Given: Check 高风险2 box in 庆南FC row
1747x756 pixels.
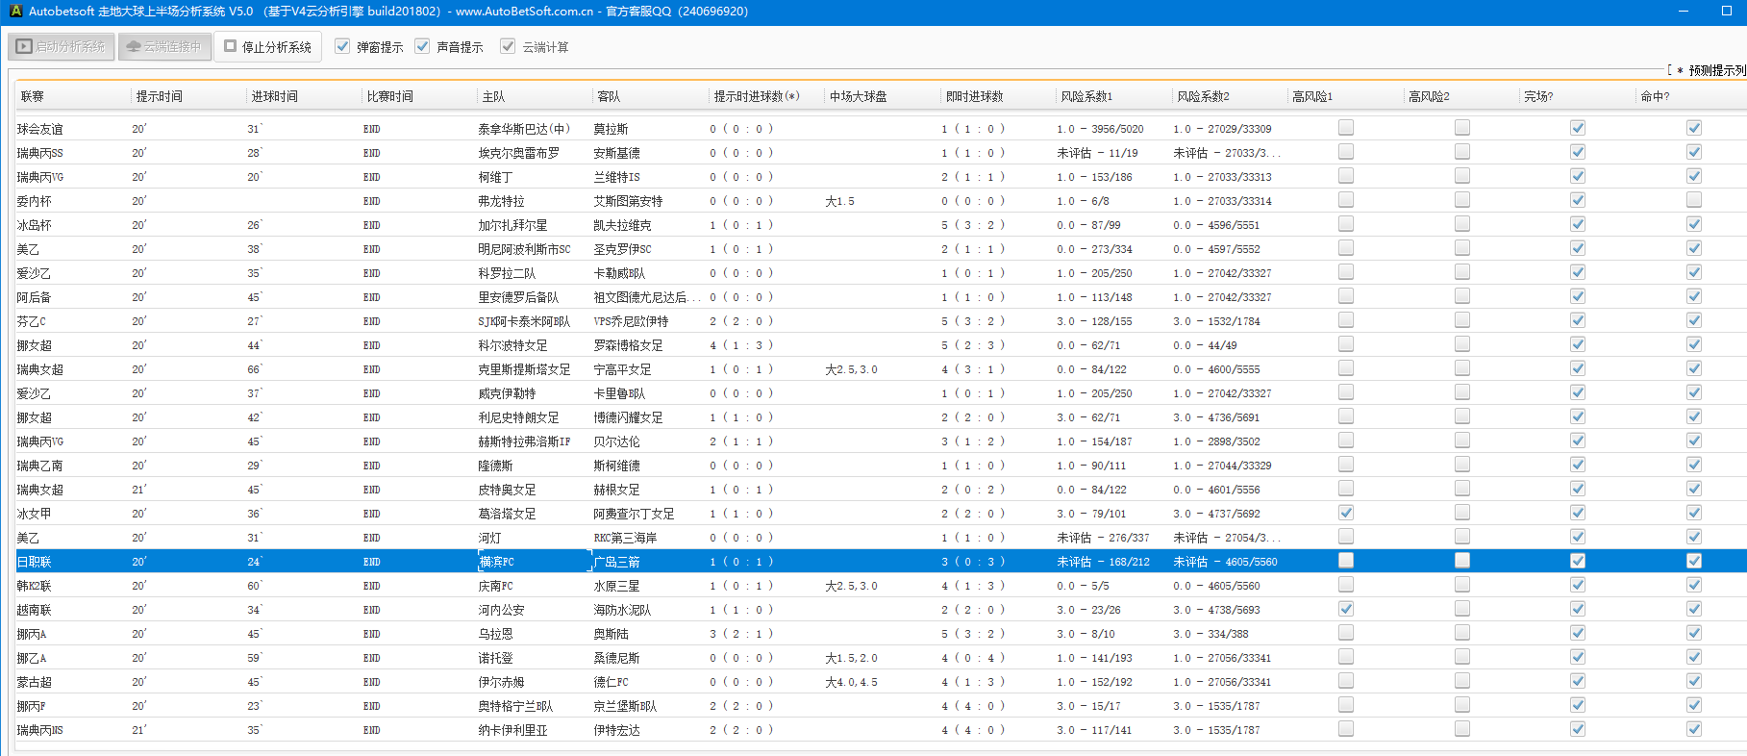Looking at the screenshot, I should [1462, 585].
